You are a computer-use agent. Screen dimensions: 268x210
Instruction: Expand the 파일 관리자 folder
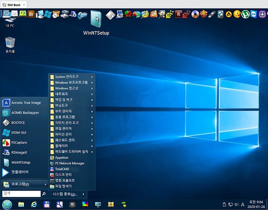point(72,129)
